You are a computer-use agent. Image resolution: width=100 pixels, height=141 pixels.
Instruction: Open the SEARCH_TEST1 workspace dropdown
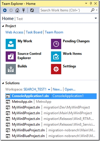pyautogui.click(x=49, y=89)
